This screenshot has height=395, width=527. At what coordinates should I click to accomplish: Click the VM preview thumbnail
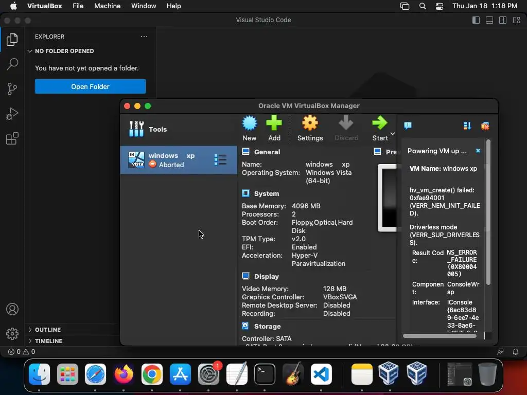(x=387, y=198)
